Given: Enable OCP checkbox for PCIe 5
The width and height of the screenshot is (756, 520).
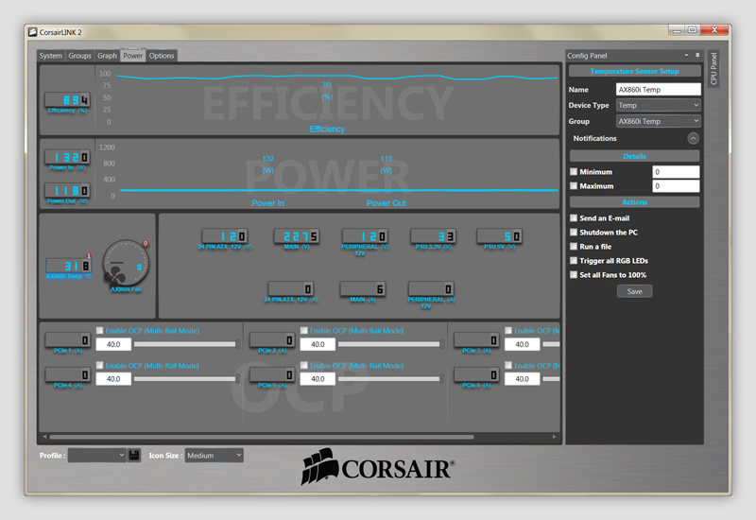Looking at the screenshot, I should pyautogui.click(x=304, y=365).
